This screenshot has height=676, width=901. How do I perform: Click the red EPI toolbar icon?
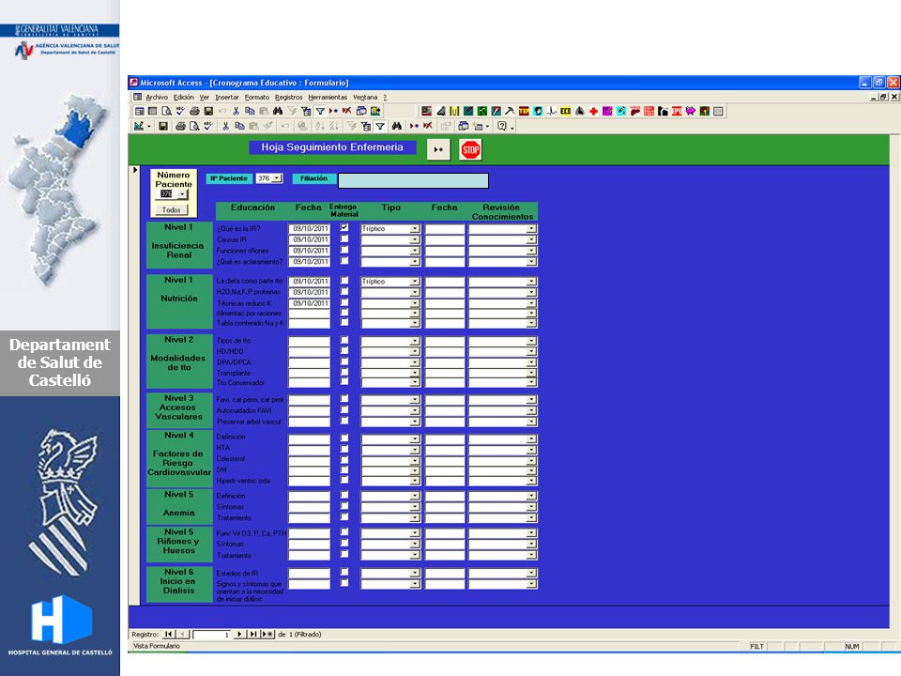[x=677, y=111]
